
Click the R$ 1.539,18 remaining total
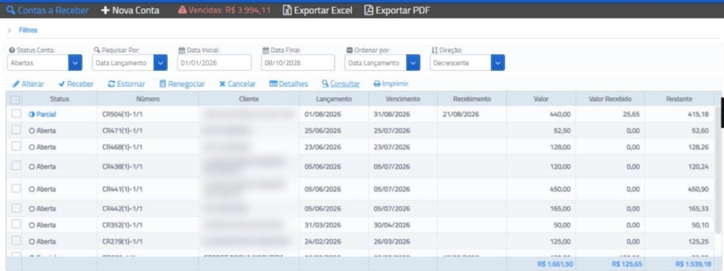[x=693, y=264]
